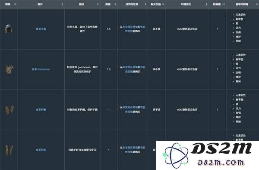Click the 项目 column header label
259x170 pixels.
(40, 4)
